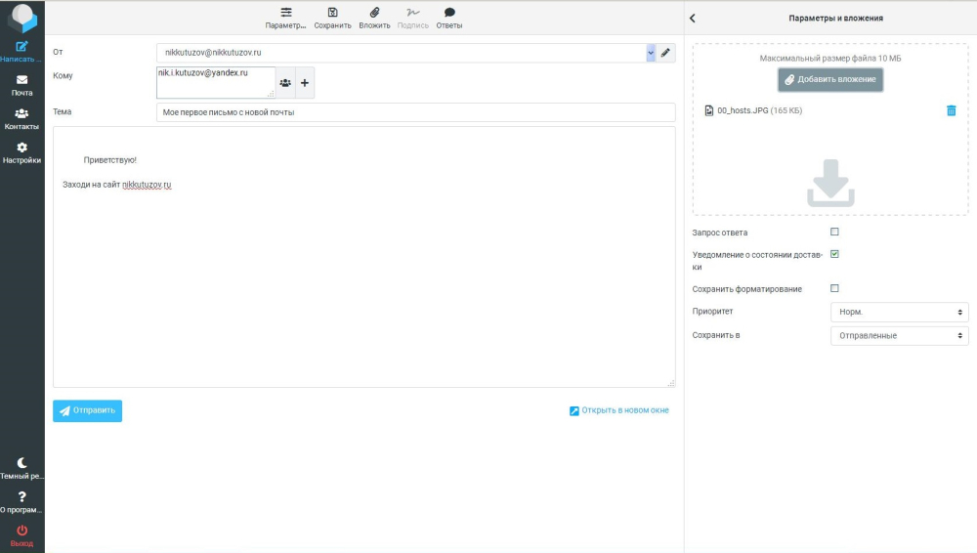Viewport: 977px width, 553px height.
Task: Switch to Темный режим dark mode
Action: pyautogui.click(x=21, y=468)
